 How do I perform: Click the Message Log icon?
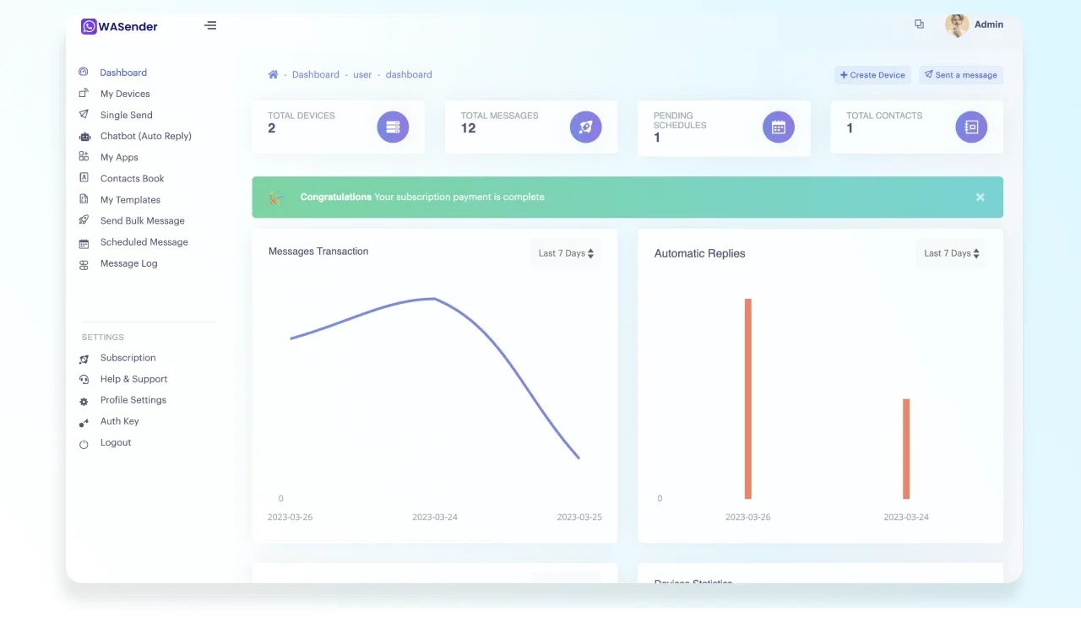[84, 264]
